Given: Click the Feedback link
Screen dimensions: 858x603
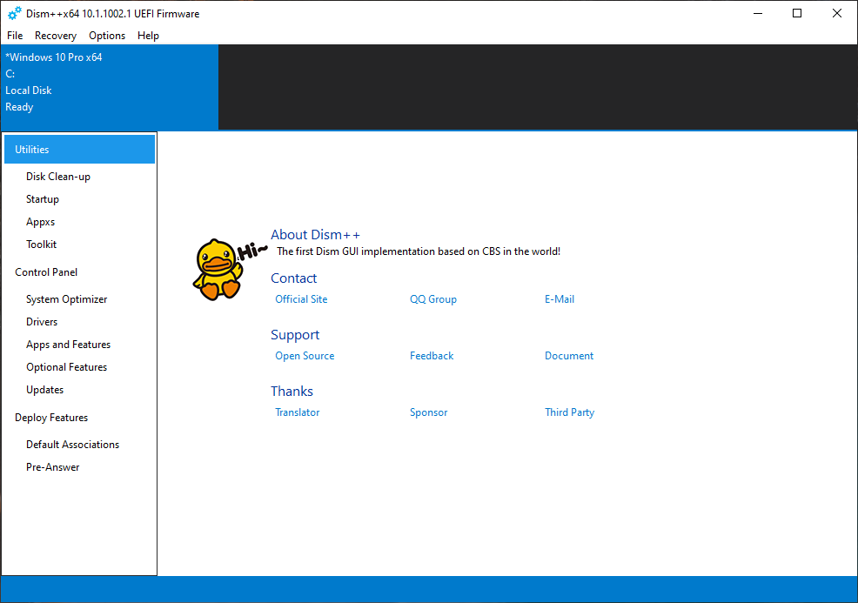Looking at the screenshot, I should coord(432,356).
